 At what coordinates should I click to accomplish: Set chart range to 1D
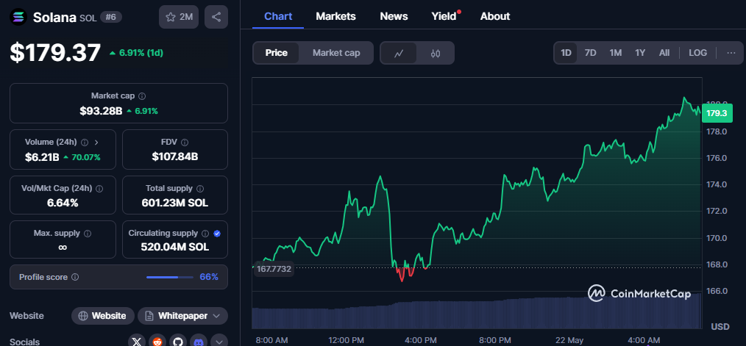coord(566,53)
